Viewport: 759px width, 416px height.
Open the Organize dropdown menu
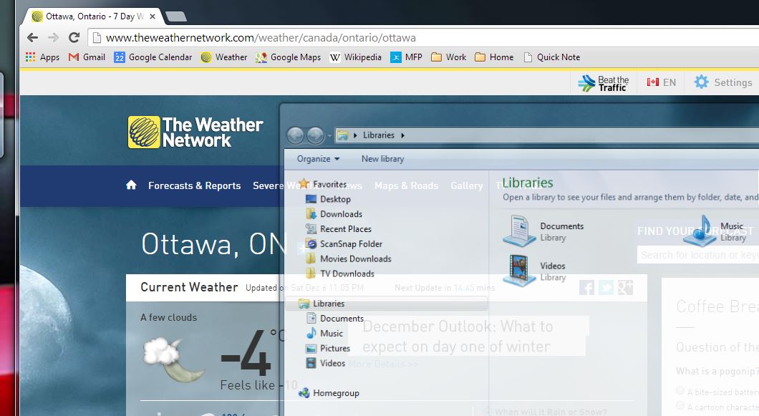coord(319,159)
